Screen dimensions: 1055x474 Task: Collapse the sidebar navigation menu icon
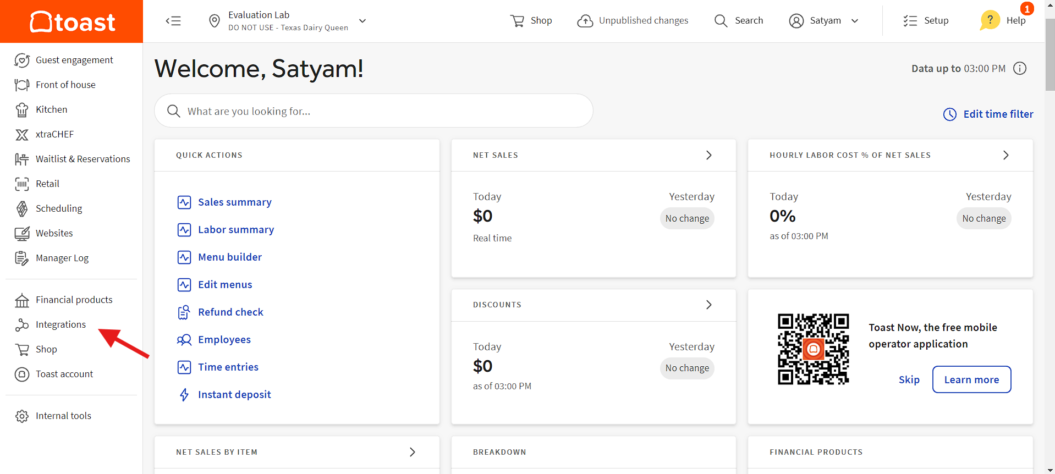coord(173,21)
